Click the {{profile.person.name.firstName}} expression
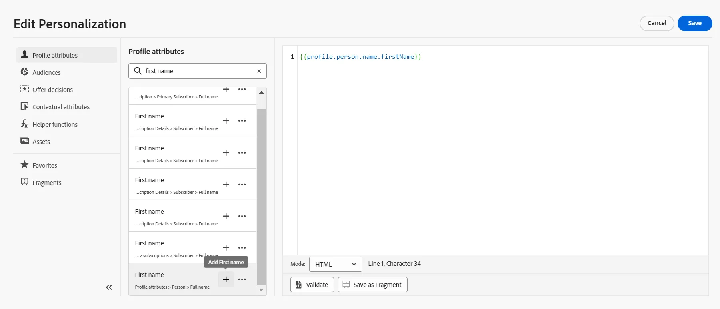 pyautogui.click(x=360, y=57)
